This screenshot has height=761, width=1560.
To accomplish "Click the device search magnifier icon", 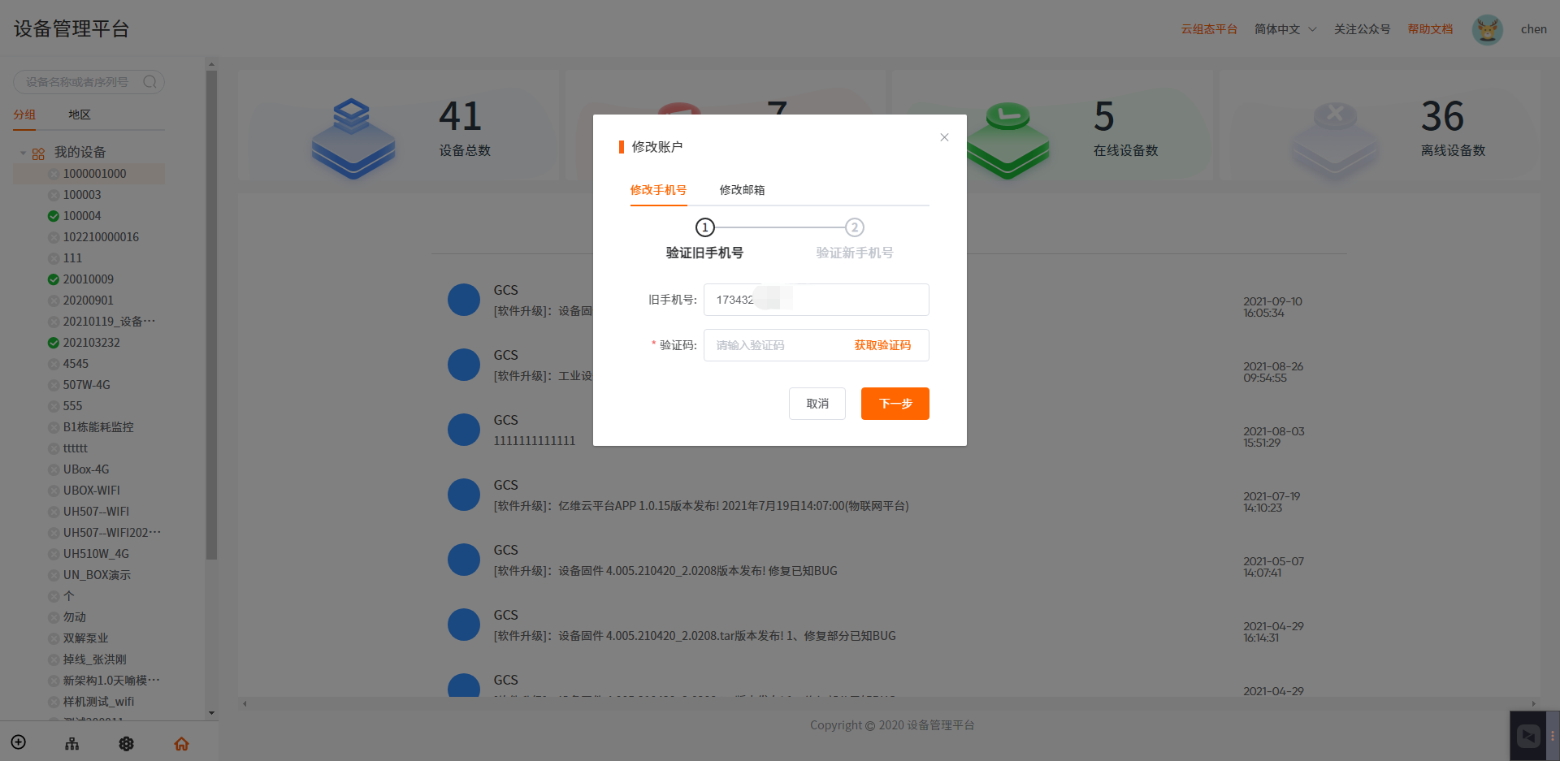I will point(149,82).
